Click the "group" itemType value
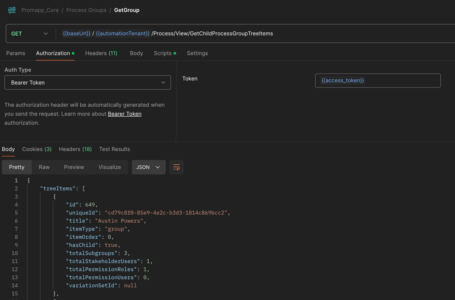This screenshot has width=455, height=300. [116, 229]
